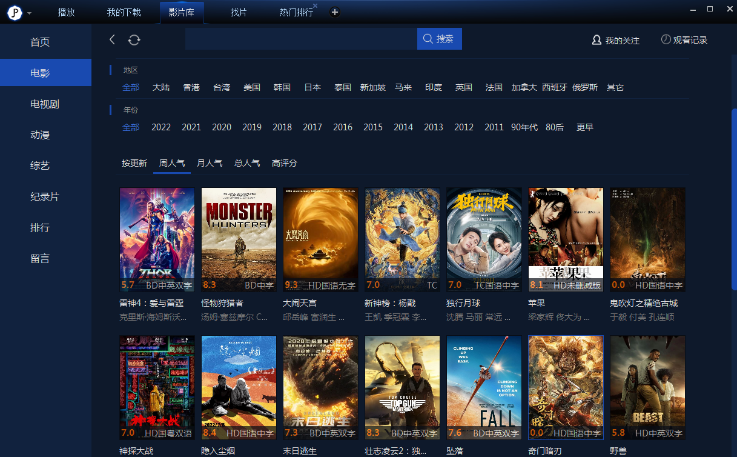Open the 苹果 movie poster
737x457 pixels.
[566, 240]
